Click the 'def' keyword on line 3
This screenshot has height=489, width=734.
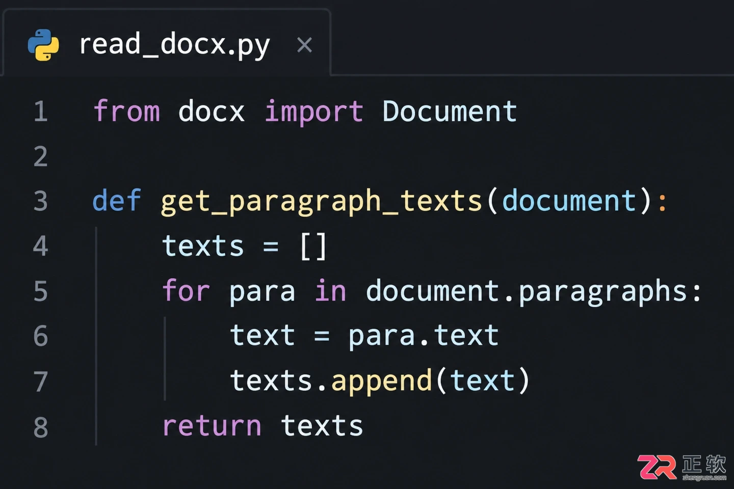[x=117, y=200]
